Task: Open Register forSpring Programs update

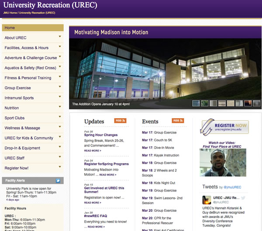Action: click(x=107, y=164)
